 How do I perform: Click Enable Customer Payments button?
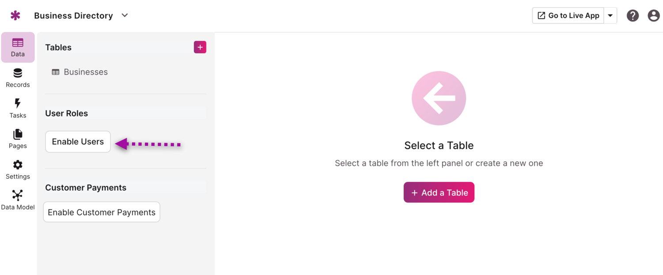pyautogui.click(x=102, y=212)
